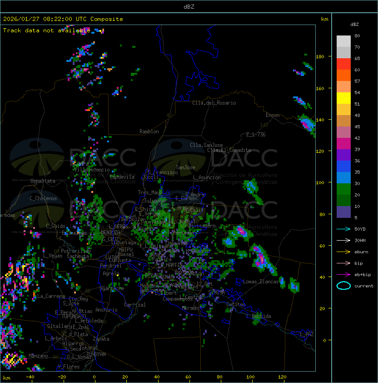Screen dimensions: 378x383
Task: Click the pink bip arrow legend icon
Action: 343,263
